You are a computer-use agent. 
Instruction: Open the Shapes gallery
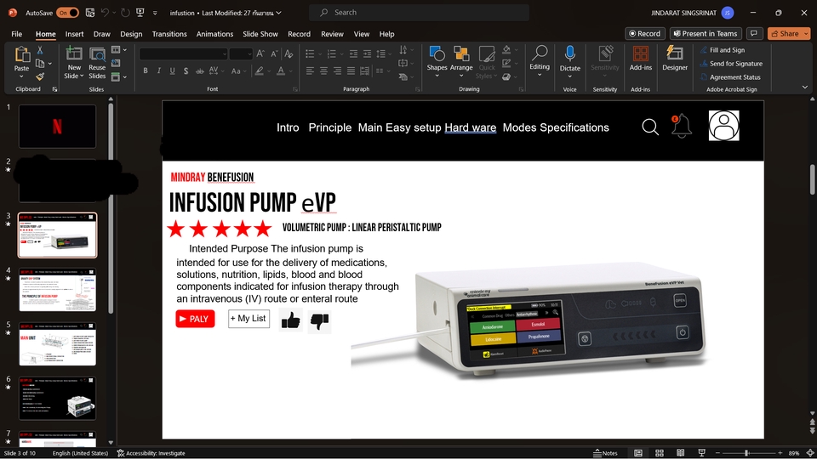point(437,61)
